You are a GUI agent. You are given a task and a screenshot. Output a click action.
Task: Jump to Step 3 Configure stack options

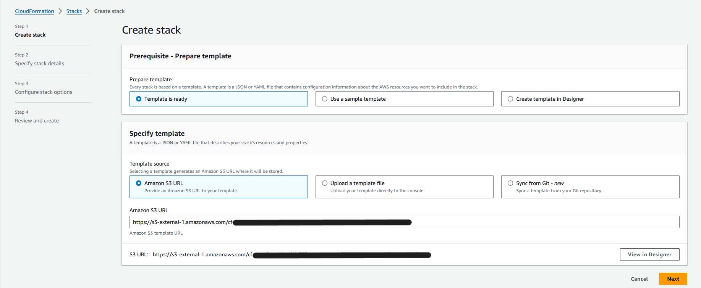coord(44,92)
